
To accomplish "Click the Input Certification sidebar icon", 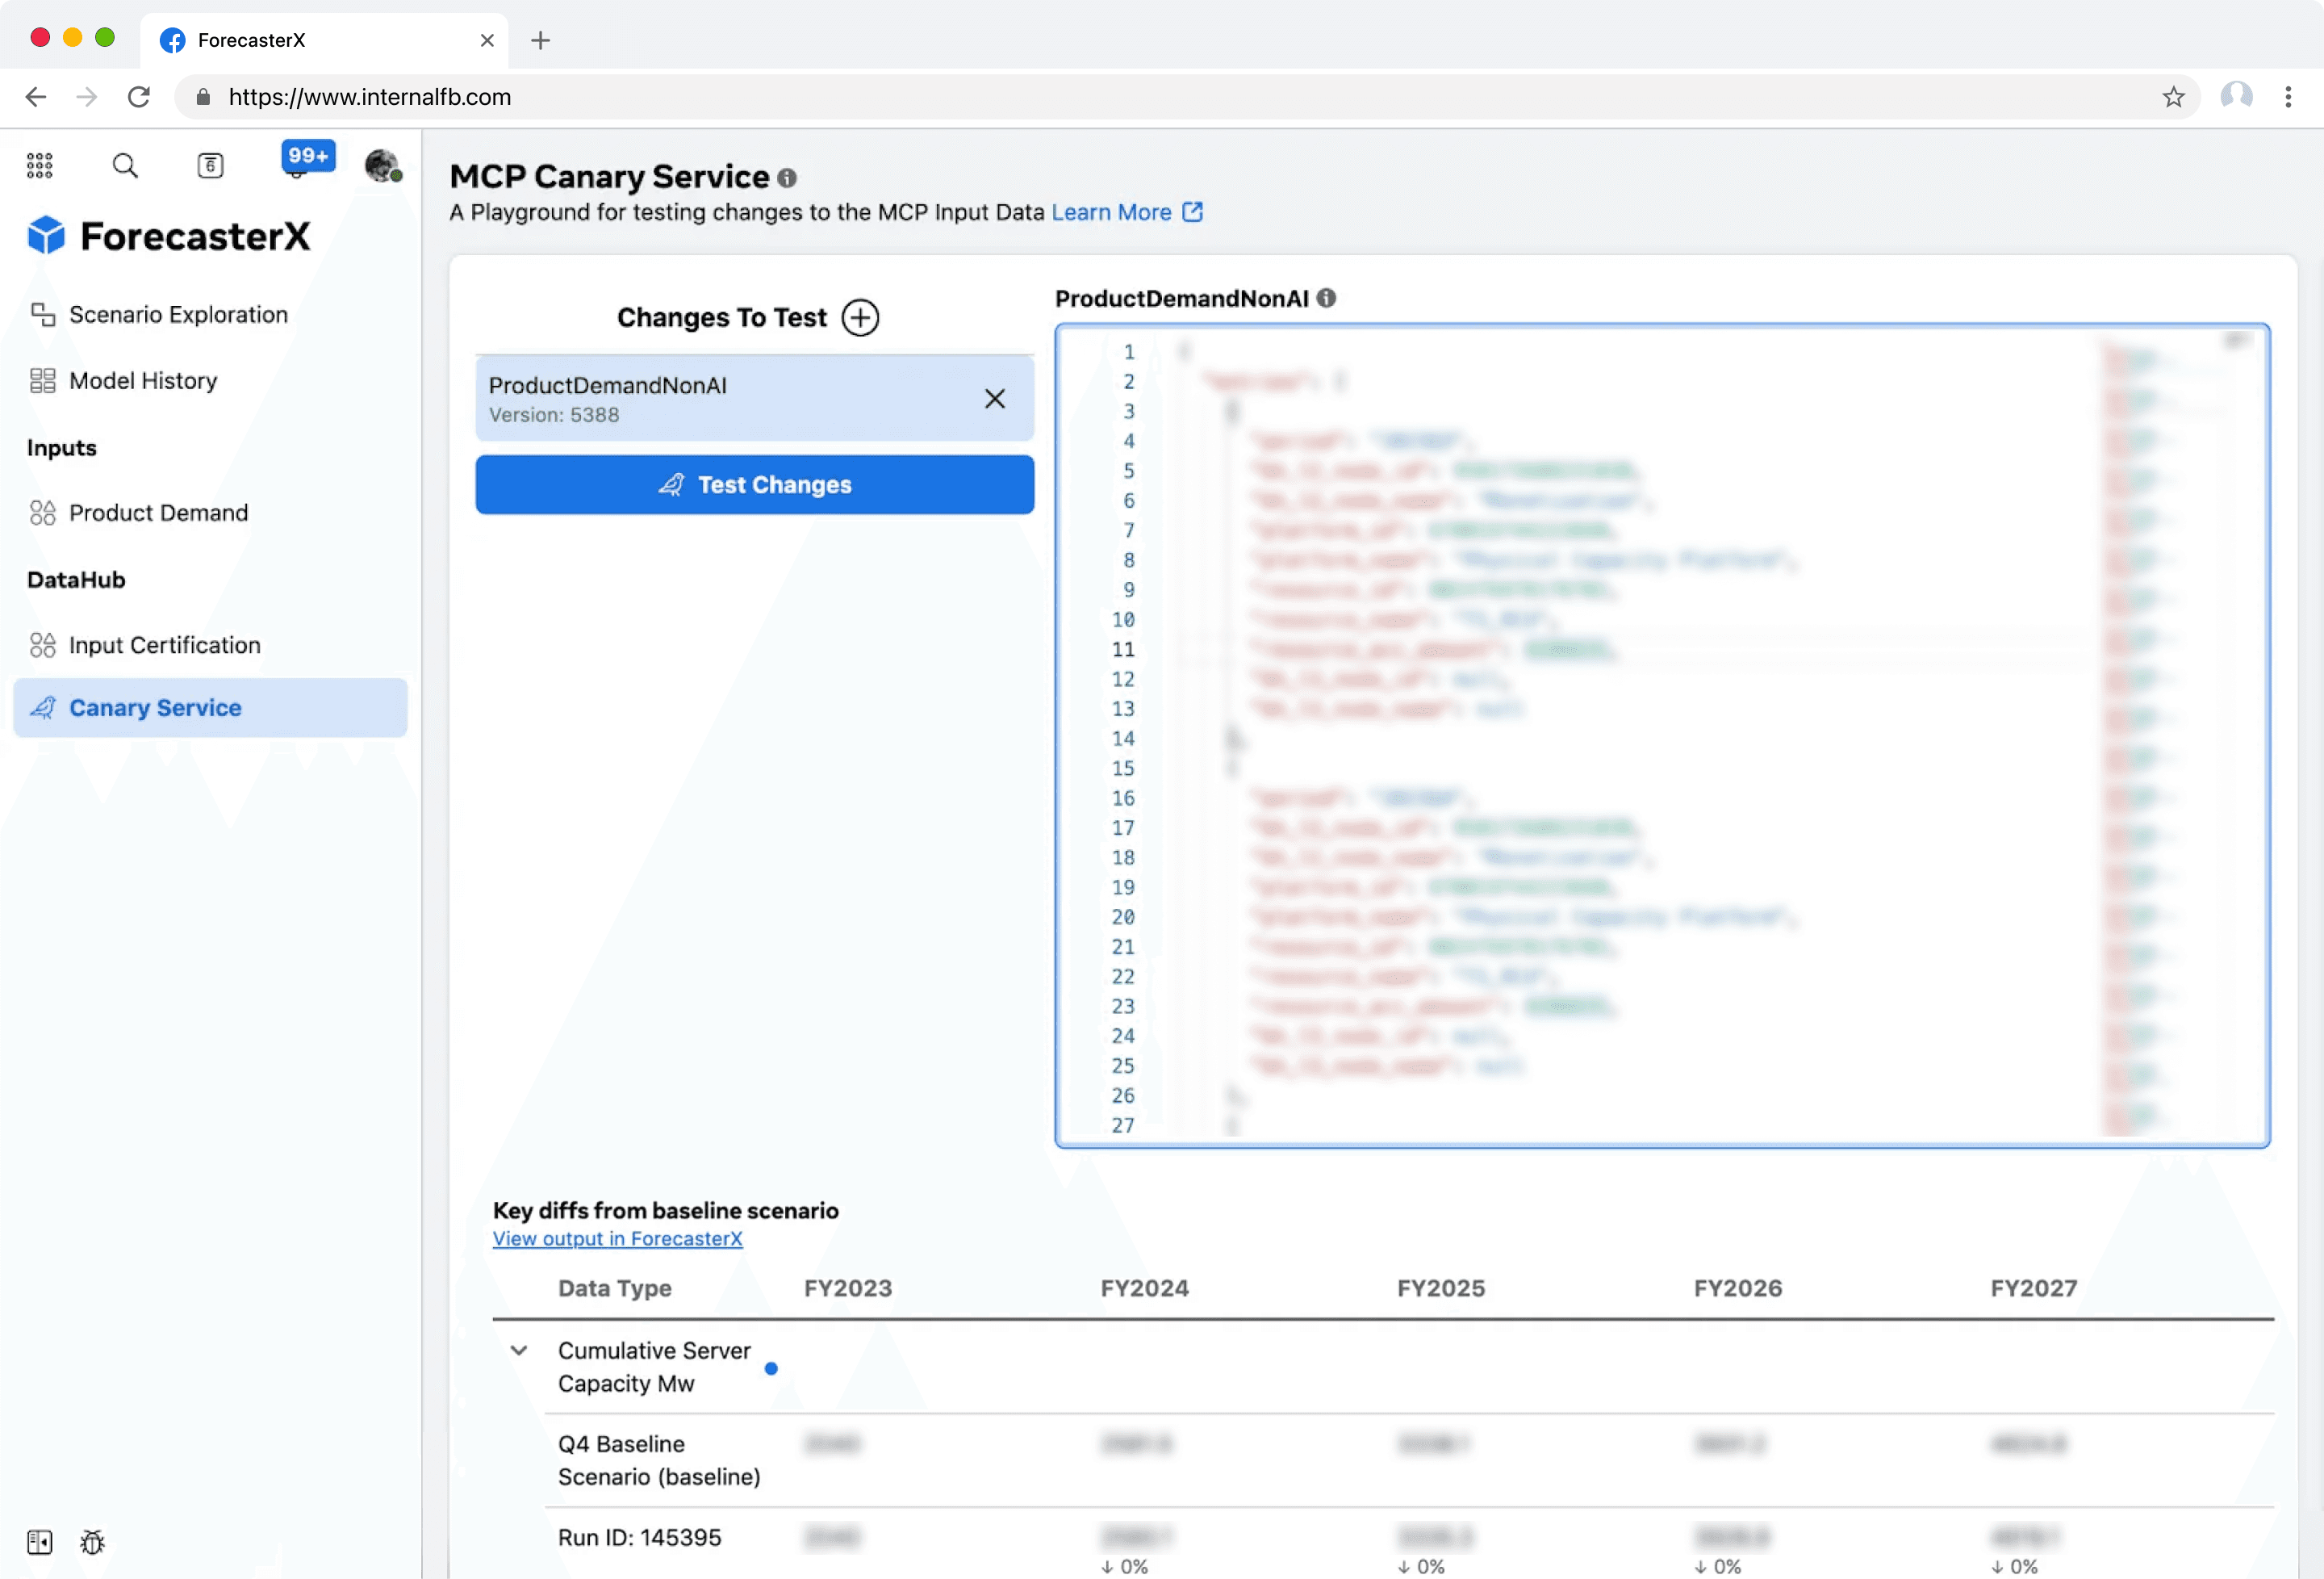I will click(43, 646).
